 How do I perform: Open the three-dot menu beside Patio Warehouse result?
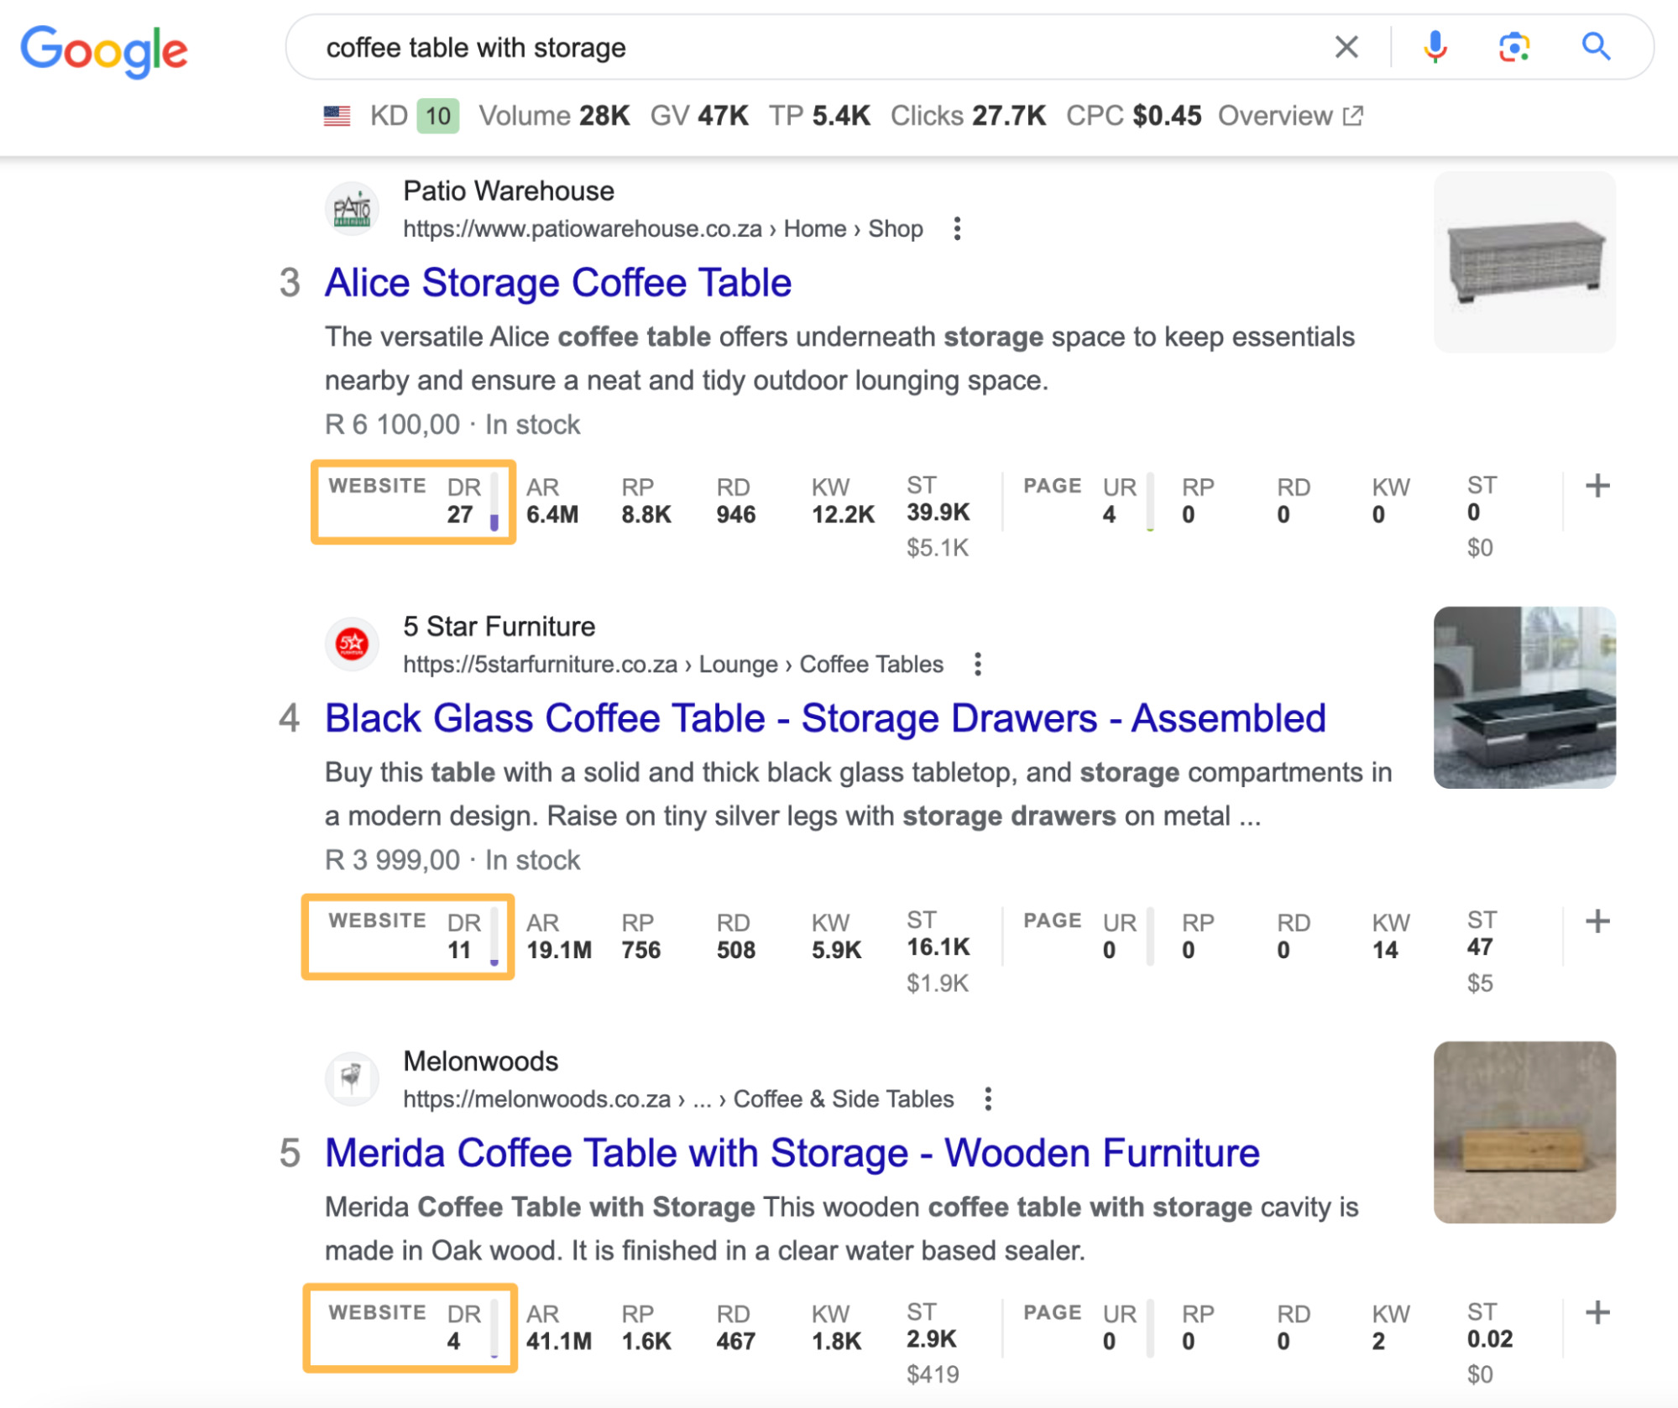[x=957, y=227]
